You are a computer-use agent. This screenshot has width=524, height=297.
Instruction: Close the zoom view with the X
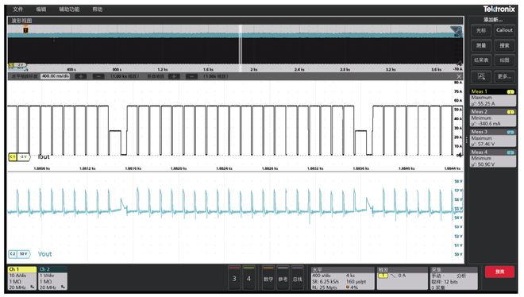click(459, 76)
